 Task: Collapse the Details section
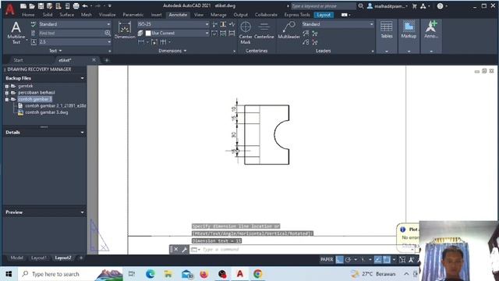(x=83, y=132)
